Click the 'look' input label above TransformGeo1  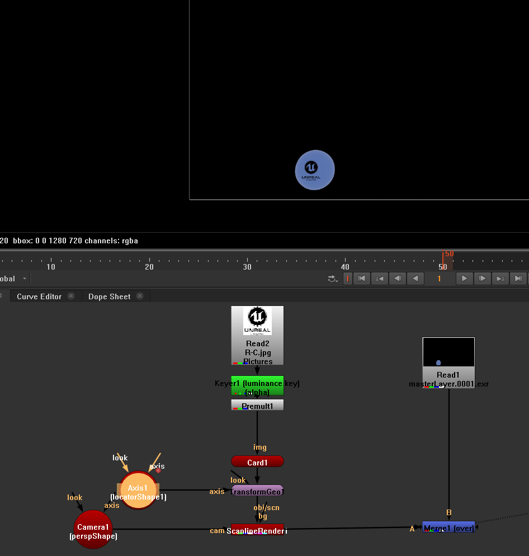coord(238,480)
